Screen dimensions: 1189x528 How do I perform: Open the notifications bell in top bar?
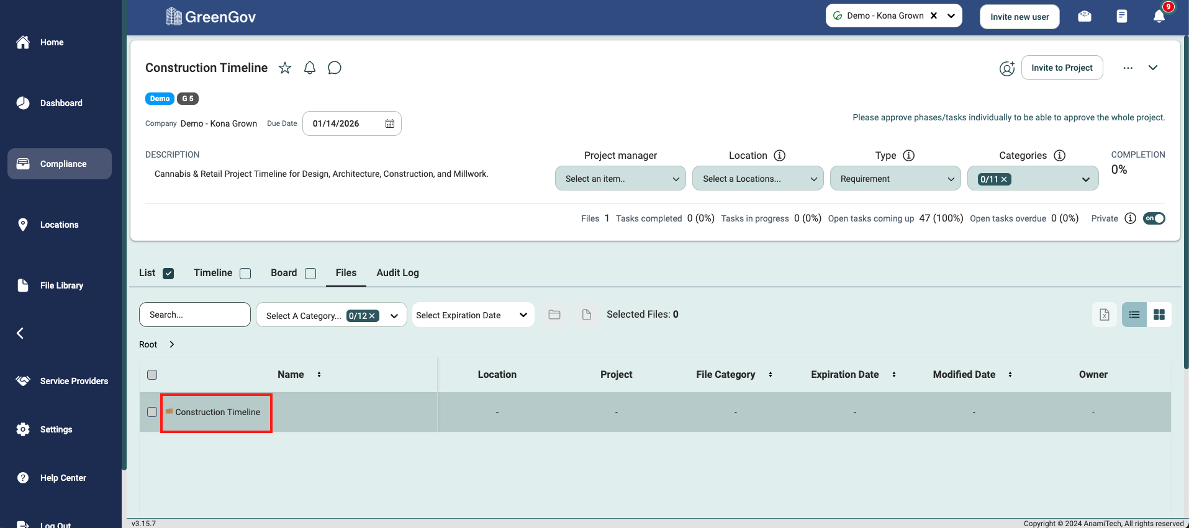click(1159, 17)
